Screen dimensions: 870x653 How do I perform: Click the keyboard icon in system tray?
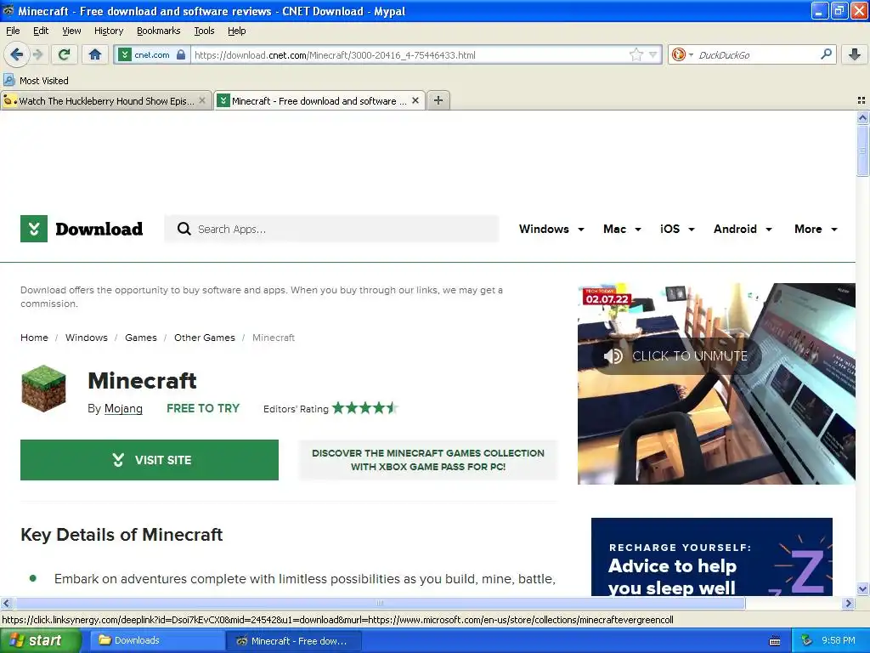click(x=775, y=641)
